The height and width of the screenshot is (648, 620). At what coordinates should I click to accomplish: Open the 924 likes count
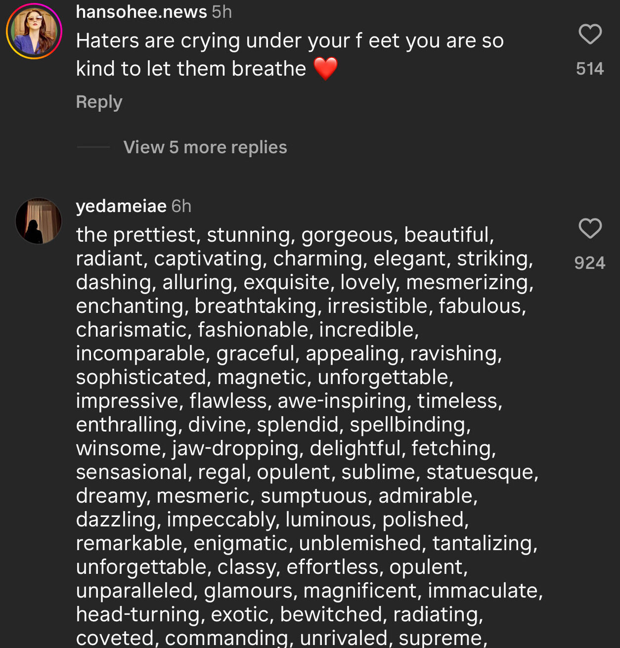click(x=590, y=262)
